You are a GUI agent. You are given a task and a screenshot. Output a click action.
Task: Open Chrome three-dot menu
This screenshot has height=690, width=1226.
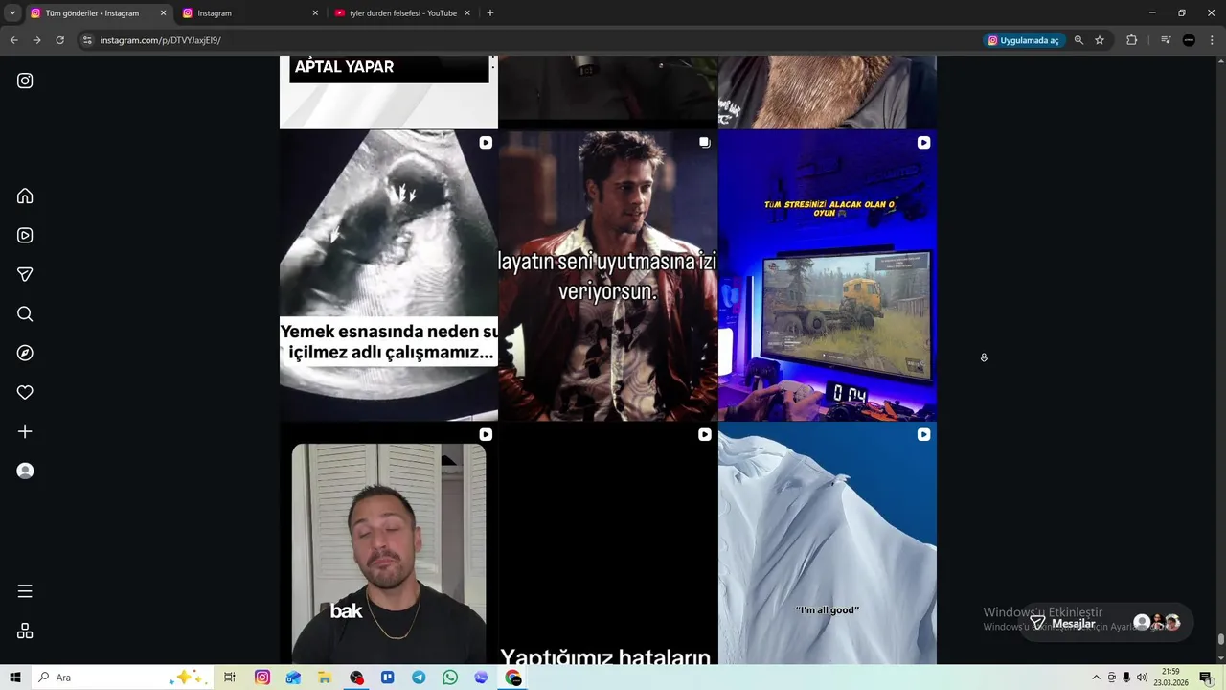[1211, 40]
